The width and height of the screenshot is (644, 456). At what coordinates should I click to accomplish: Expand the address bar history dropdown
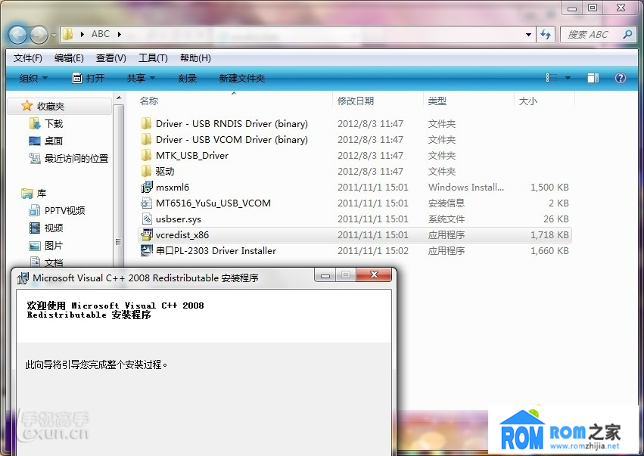[528, 34]
